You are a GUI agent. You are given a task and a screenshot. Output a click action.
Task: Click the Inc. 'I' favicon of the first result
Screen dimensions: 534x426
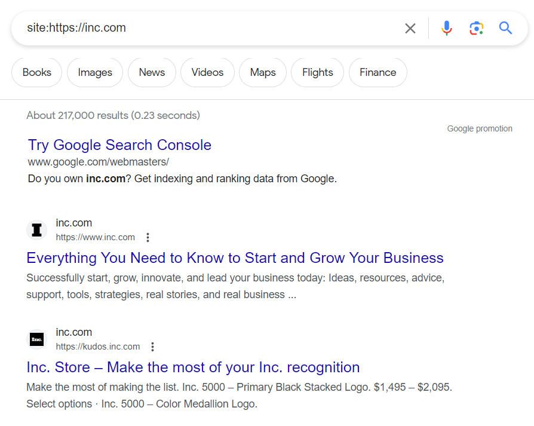pos(37,230)
